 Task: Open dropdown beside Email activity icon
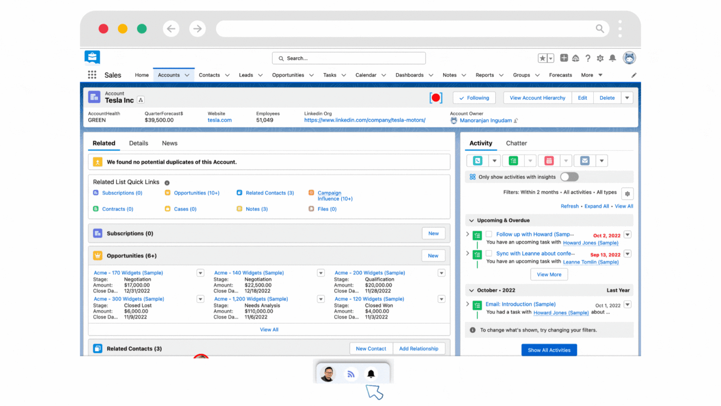tap(602, 161)
